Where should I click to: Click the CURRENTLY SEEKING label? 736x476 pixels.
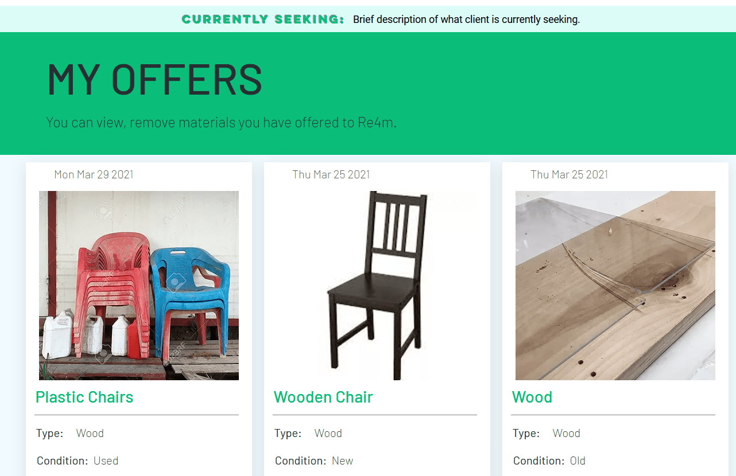coord(263,19)
